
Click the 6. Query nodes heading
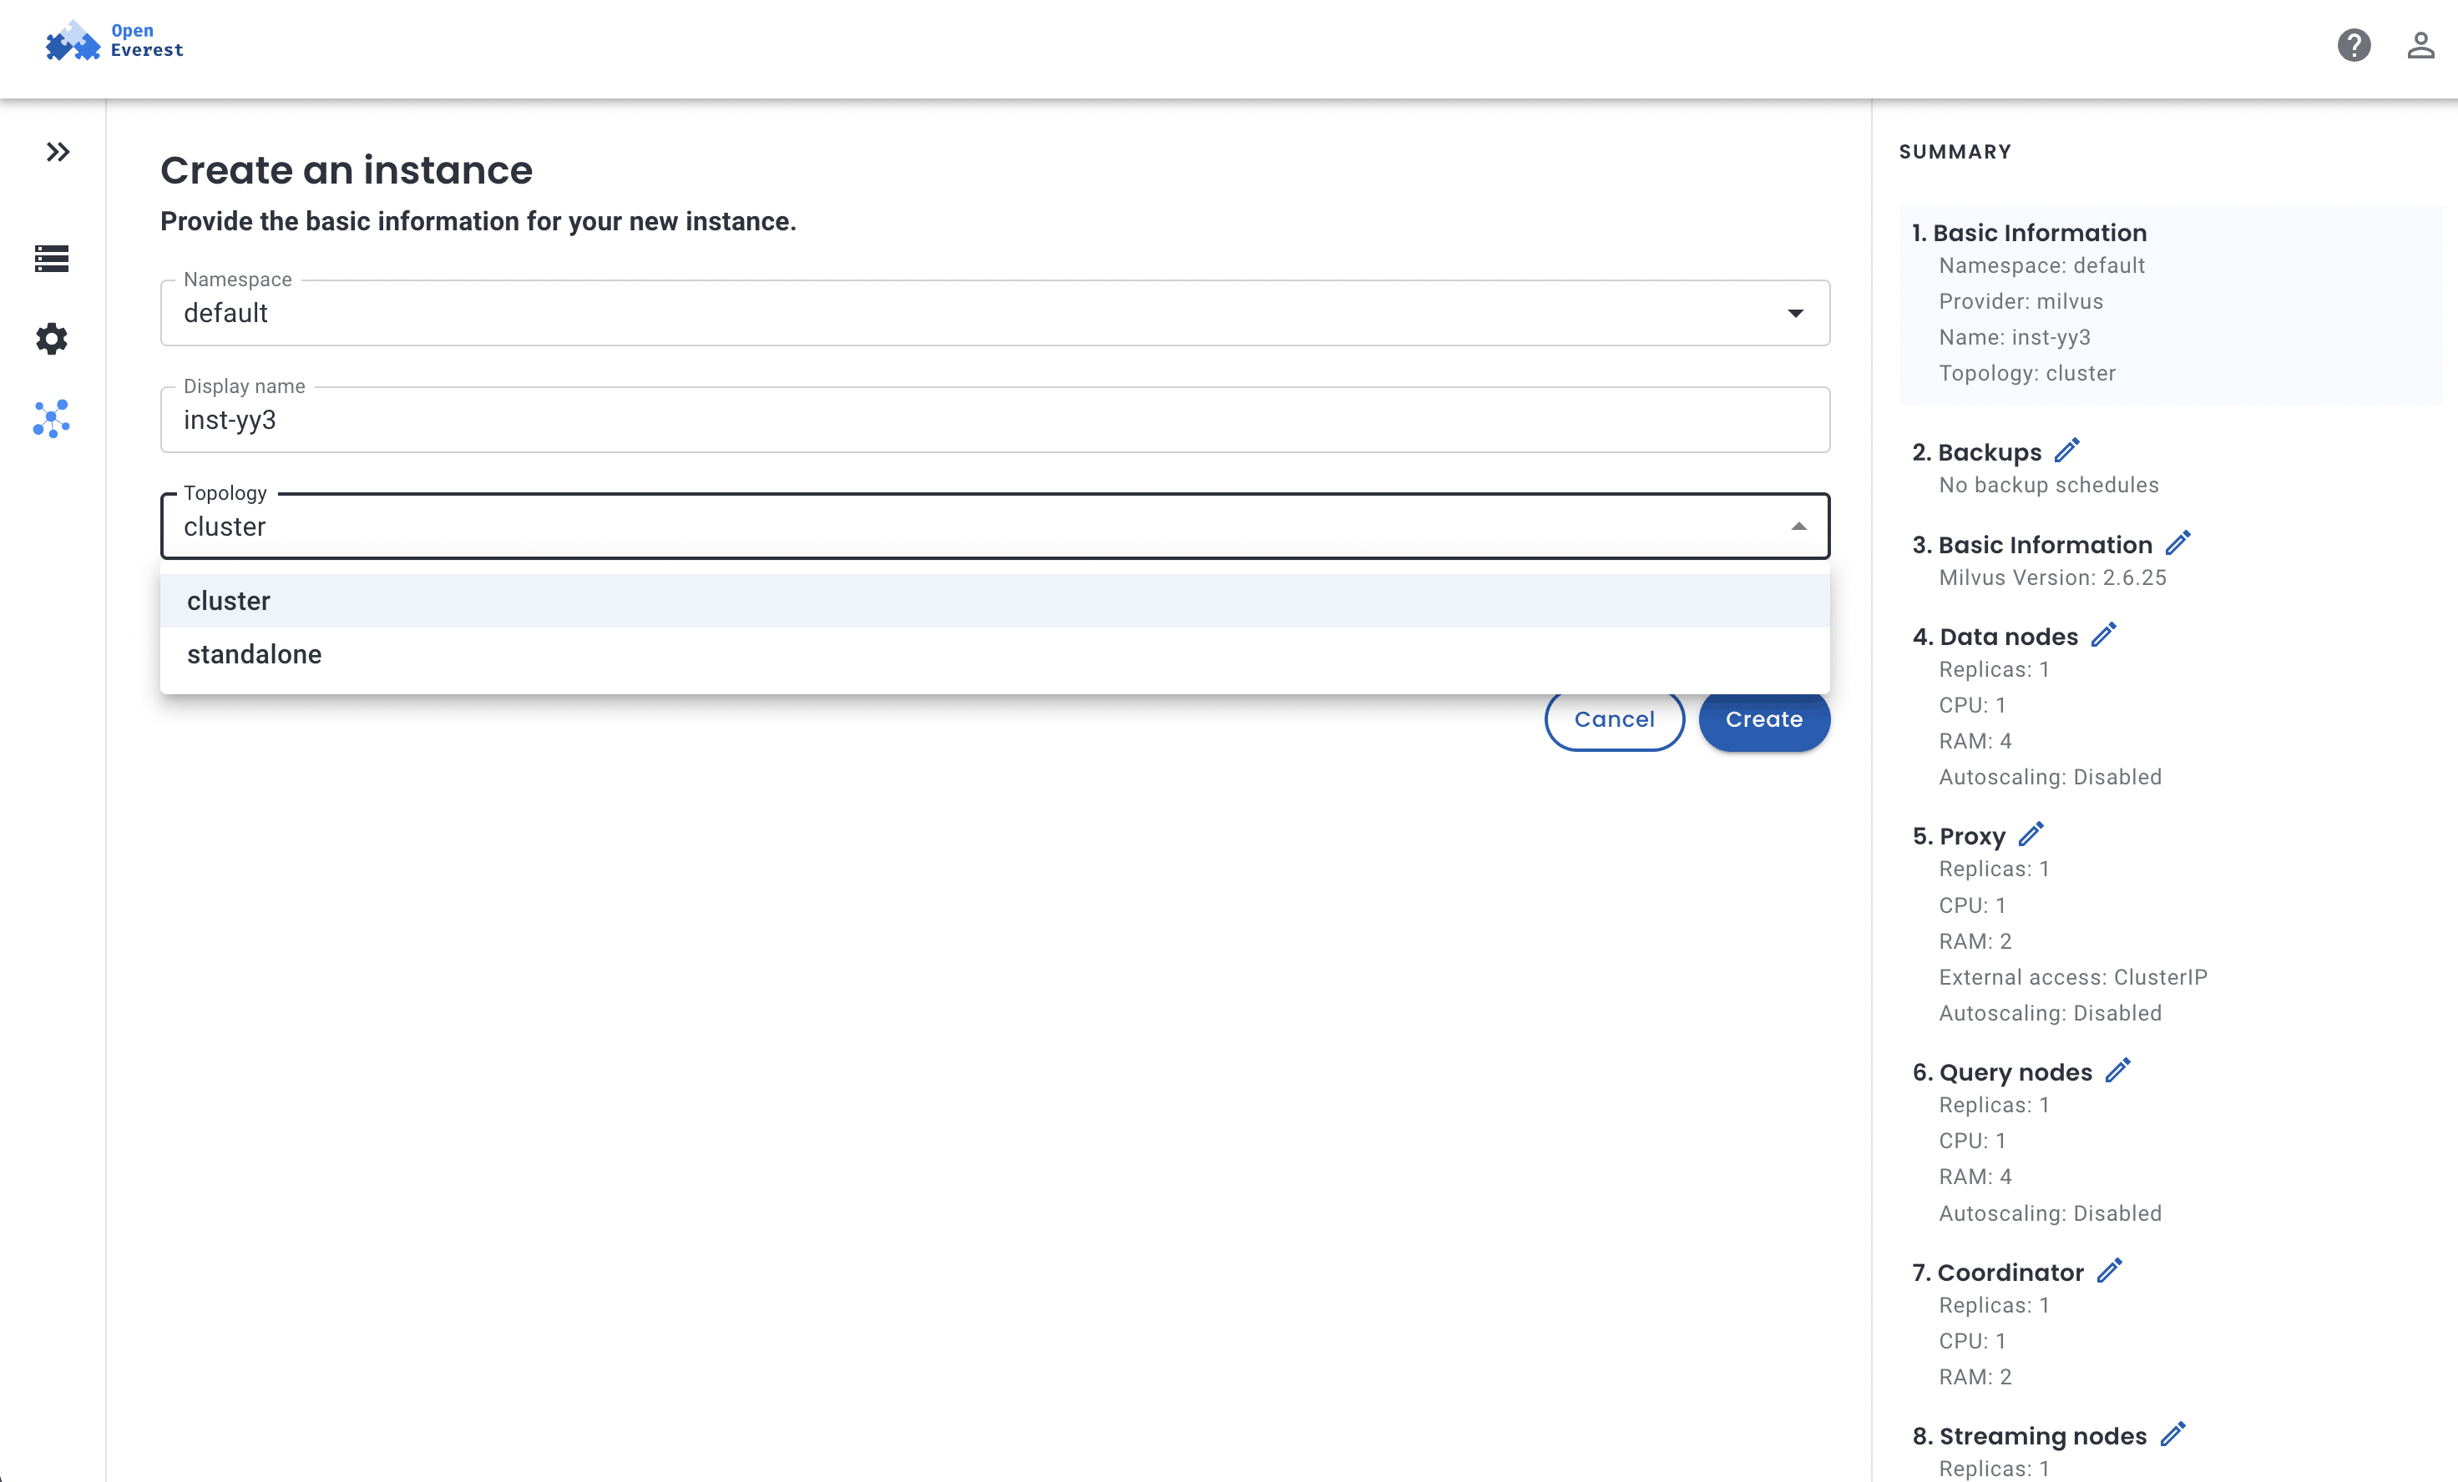(x=2002, y=1072)
